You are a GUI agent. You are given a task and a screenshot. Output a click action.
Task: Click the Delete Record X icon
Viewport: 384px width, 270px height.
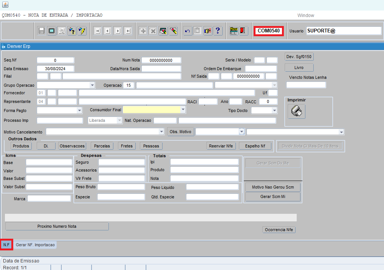pyautogui.click(x=153, y=31)
